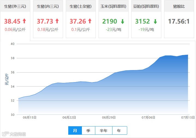The height and width of the screenshot is (138, 196).
Task: Click the 2190 corn price value
Action: tap(110, 21)
